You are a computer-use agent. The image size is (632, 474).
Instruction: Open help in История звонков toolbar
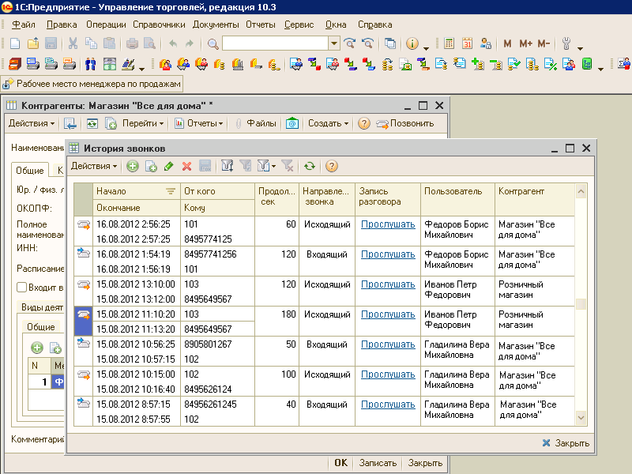point(331,166)
